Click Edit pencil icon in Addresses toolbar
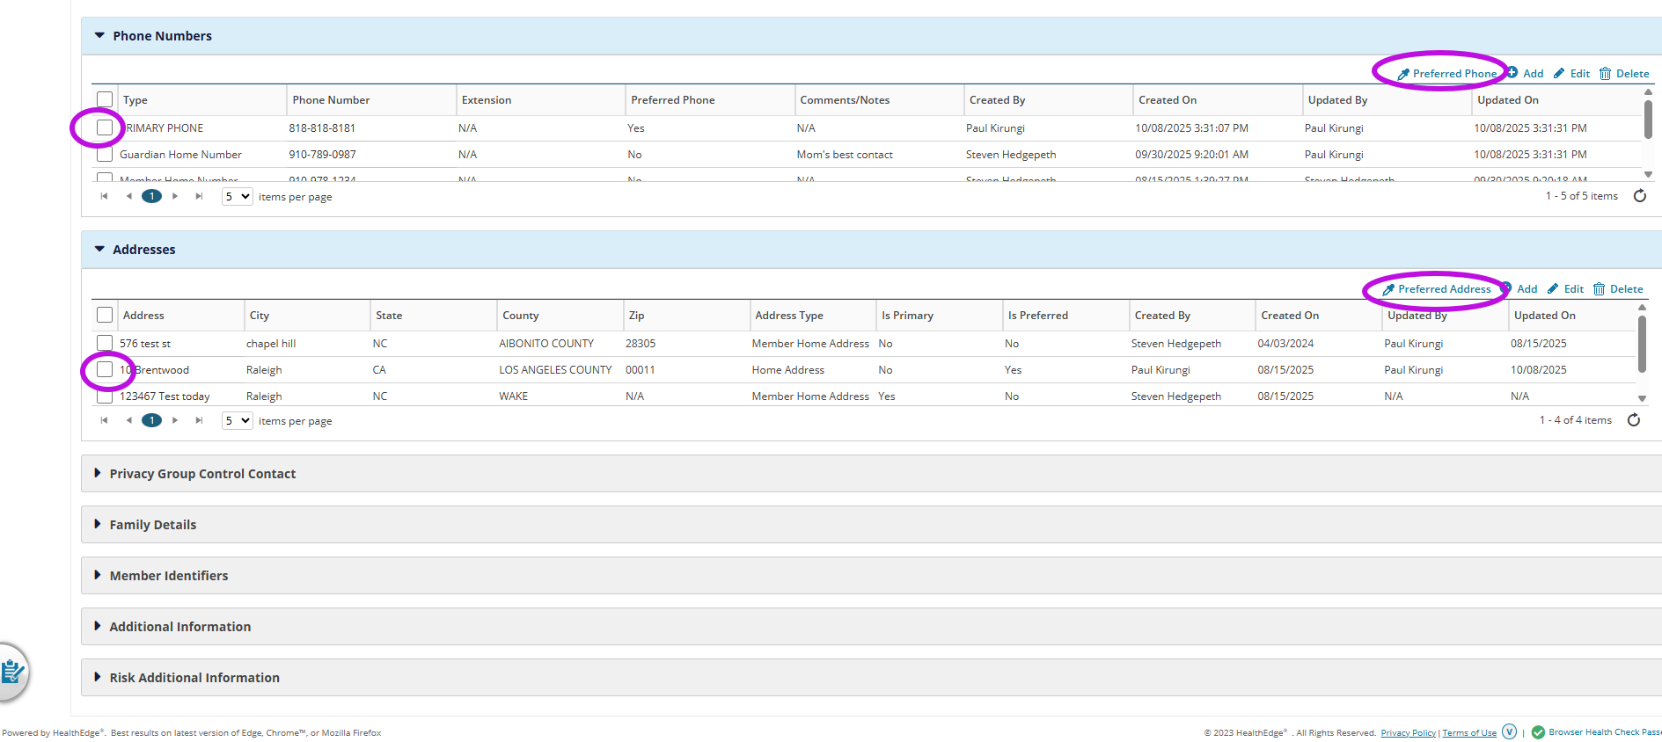 (1553, 289)
